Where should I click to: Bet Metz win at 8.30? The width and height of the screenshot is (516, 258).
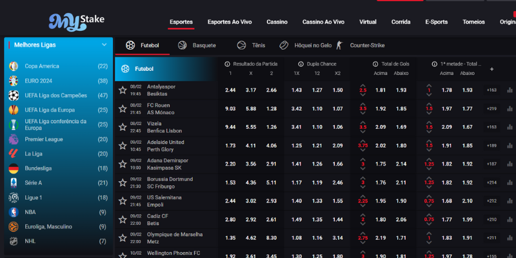click(x=272, y=238)
